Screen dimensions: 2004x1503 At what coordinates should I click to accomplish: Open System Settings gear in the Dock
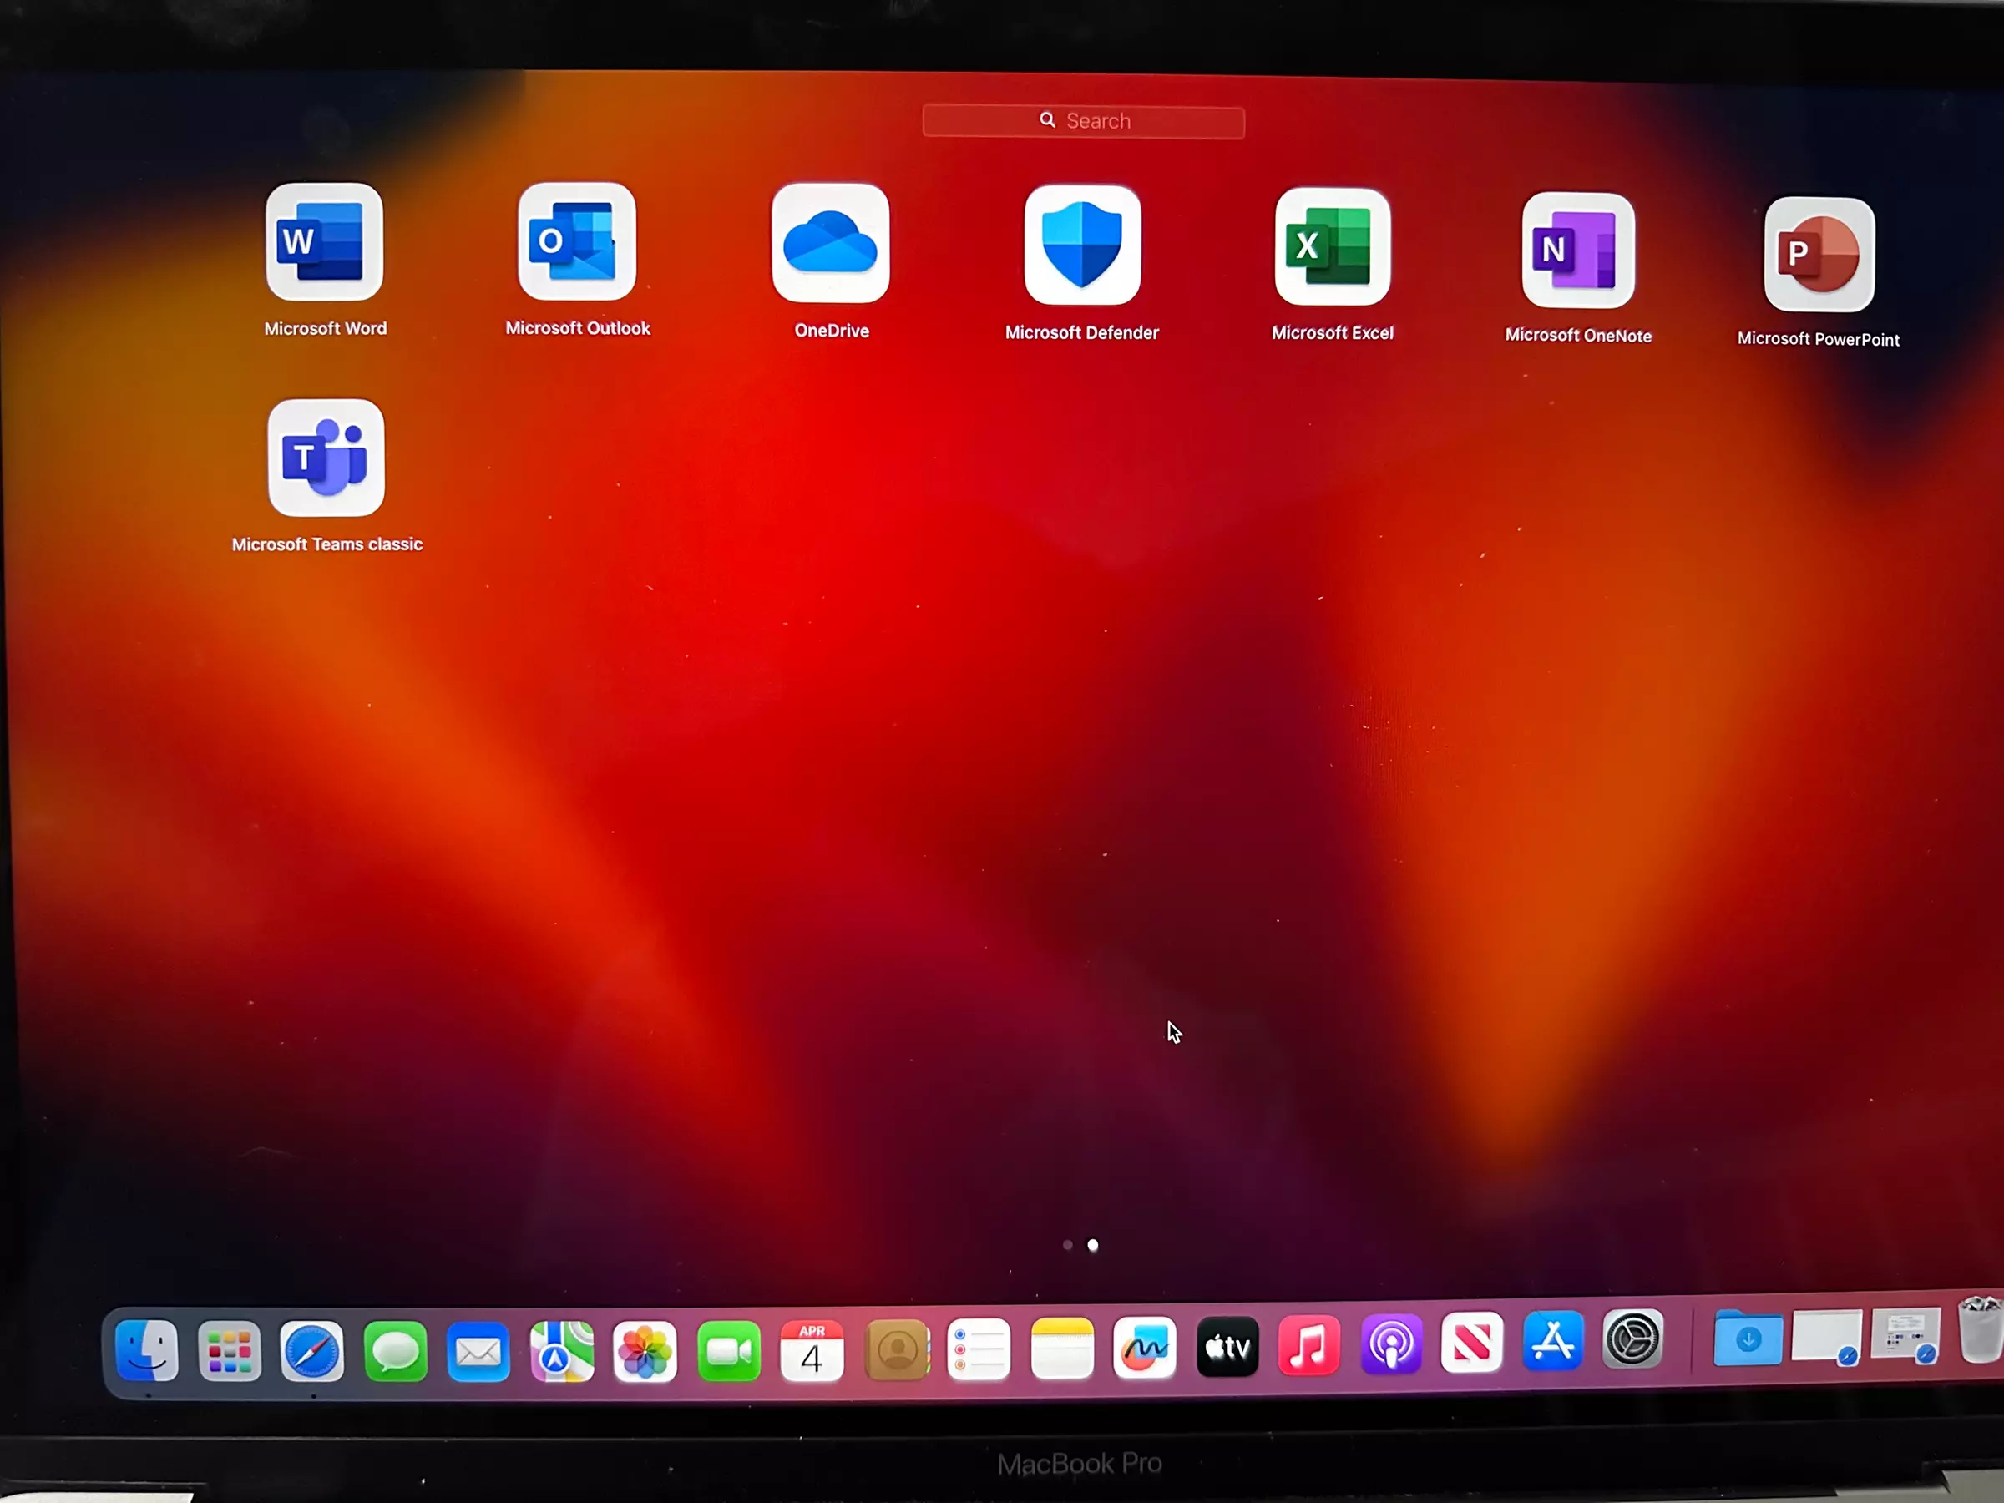coord(1632,1339)
